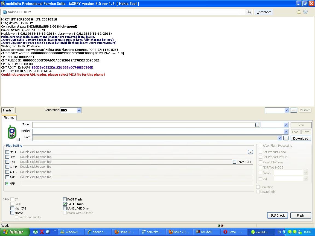315x236 pixels.
Task: Click the mobileEx title bar app icon
Action: click(3, 3)
